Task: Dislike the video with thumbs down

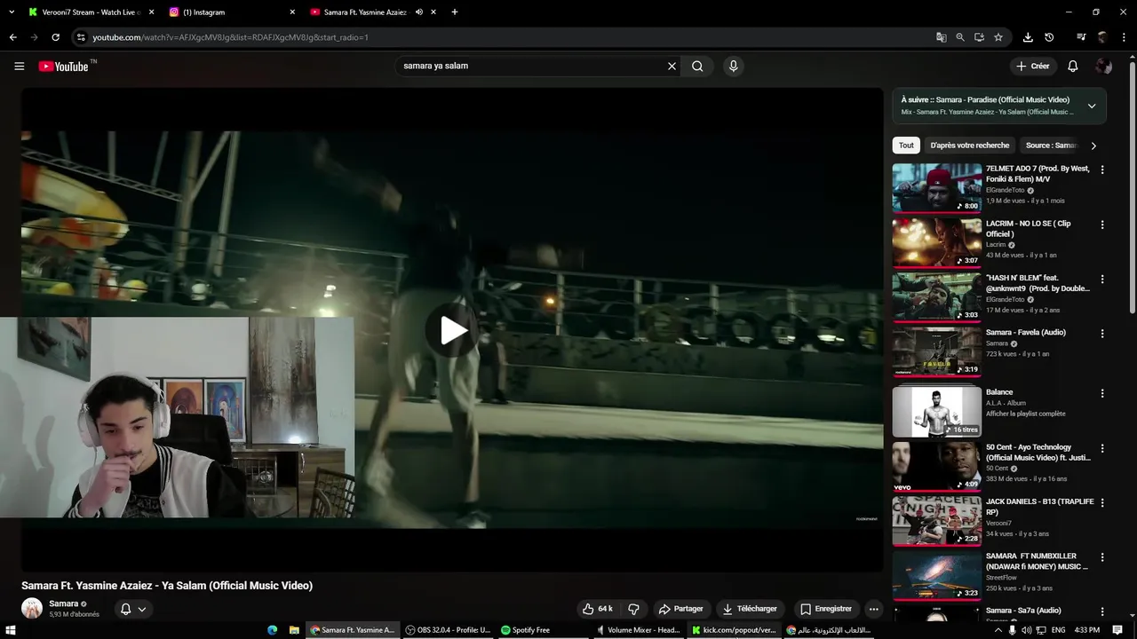Action: (633, 609)
